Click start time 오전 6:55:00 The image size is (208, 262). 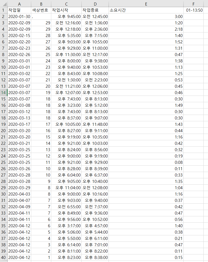click(x=66, y=207)
